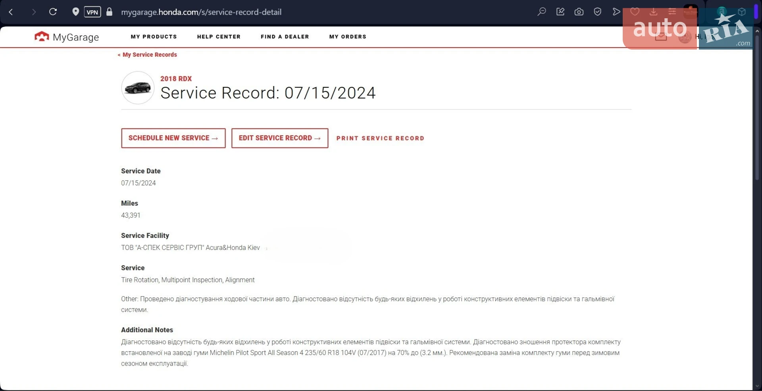762x391 pixels.
Task: Click the browser forward arrow
Action: click(34, 12)
